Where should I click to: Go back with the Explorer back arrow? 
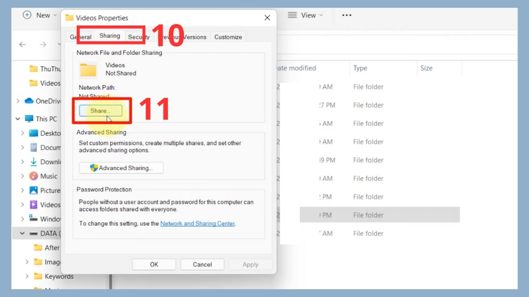point(22,44)
